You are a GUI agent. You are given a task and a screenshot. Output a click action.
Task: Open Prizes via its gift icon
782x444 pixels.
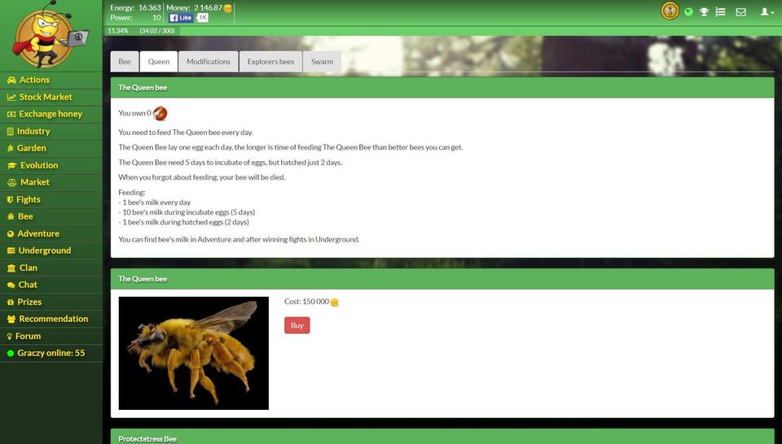[x=11, y=303]
